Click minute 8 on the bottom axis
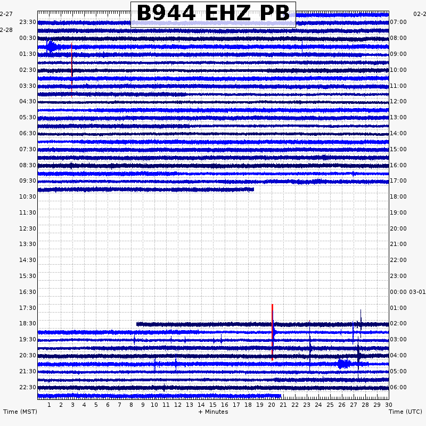 coord(131,405)
